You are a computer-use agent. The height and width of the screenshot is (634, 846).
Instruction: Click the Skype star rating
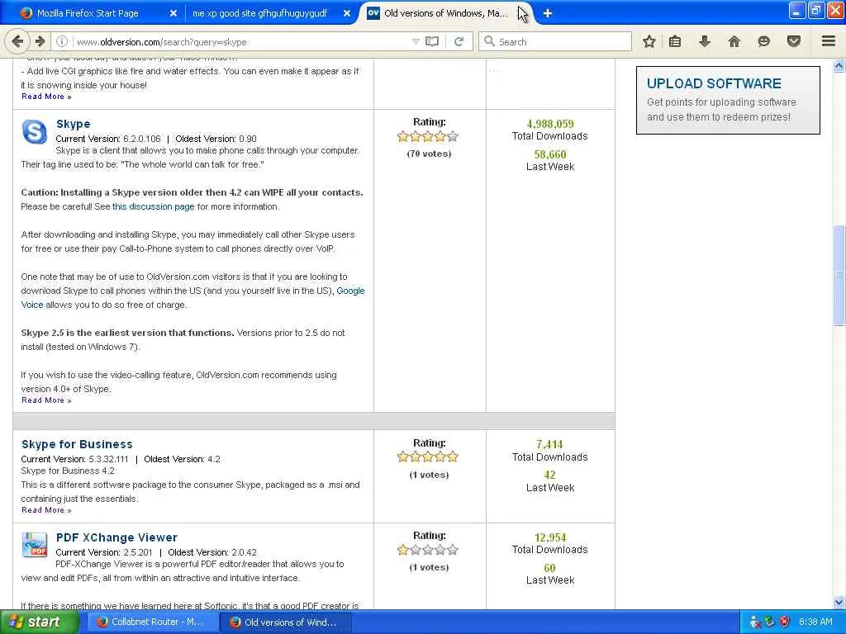click(428, 136)
